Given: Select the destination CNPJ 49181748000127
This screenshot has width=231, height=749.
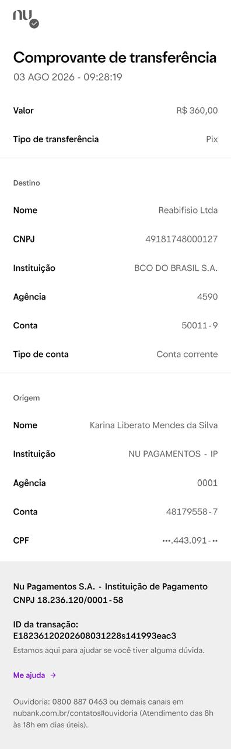Looking at the screenshot, I should [181, 239].
